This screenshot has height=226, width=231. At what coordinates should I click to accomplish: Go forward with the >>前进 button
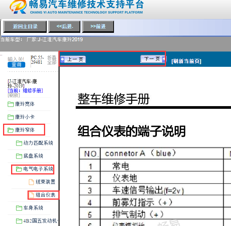click(x=98, y=27)
